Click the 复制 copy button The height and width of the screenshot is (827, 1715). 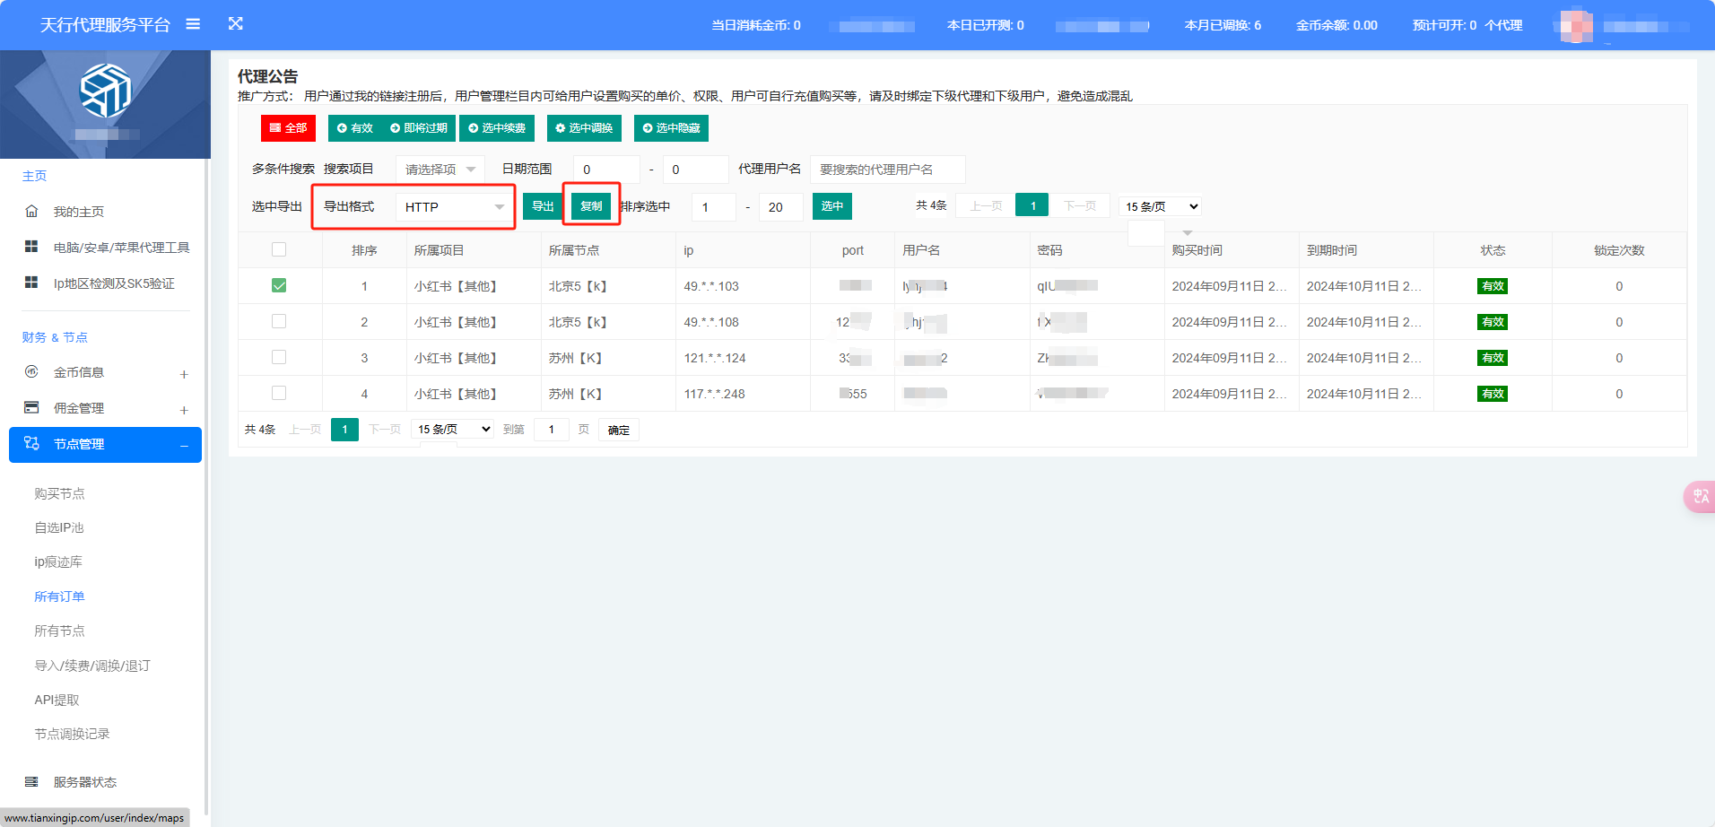[591, 206]
